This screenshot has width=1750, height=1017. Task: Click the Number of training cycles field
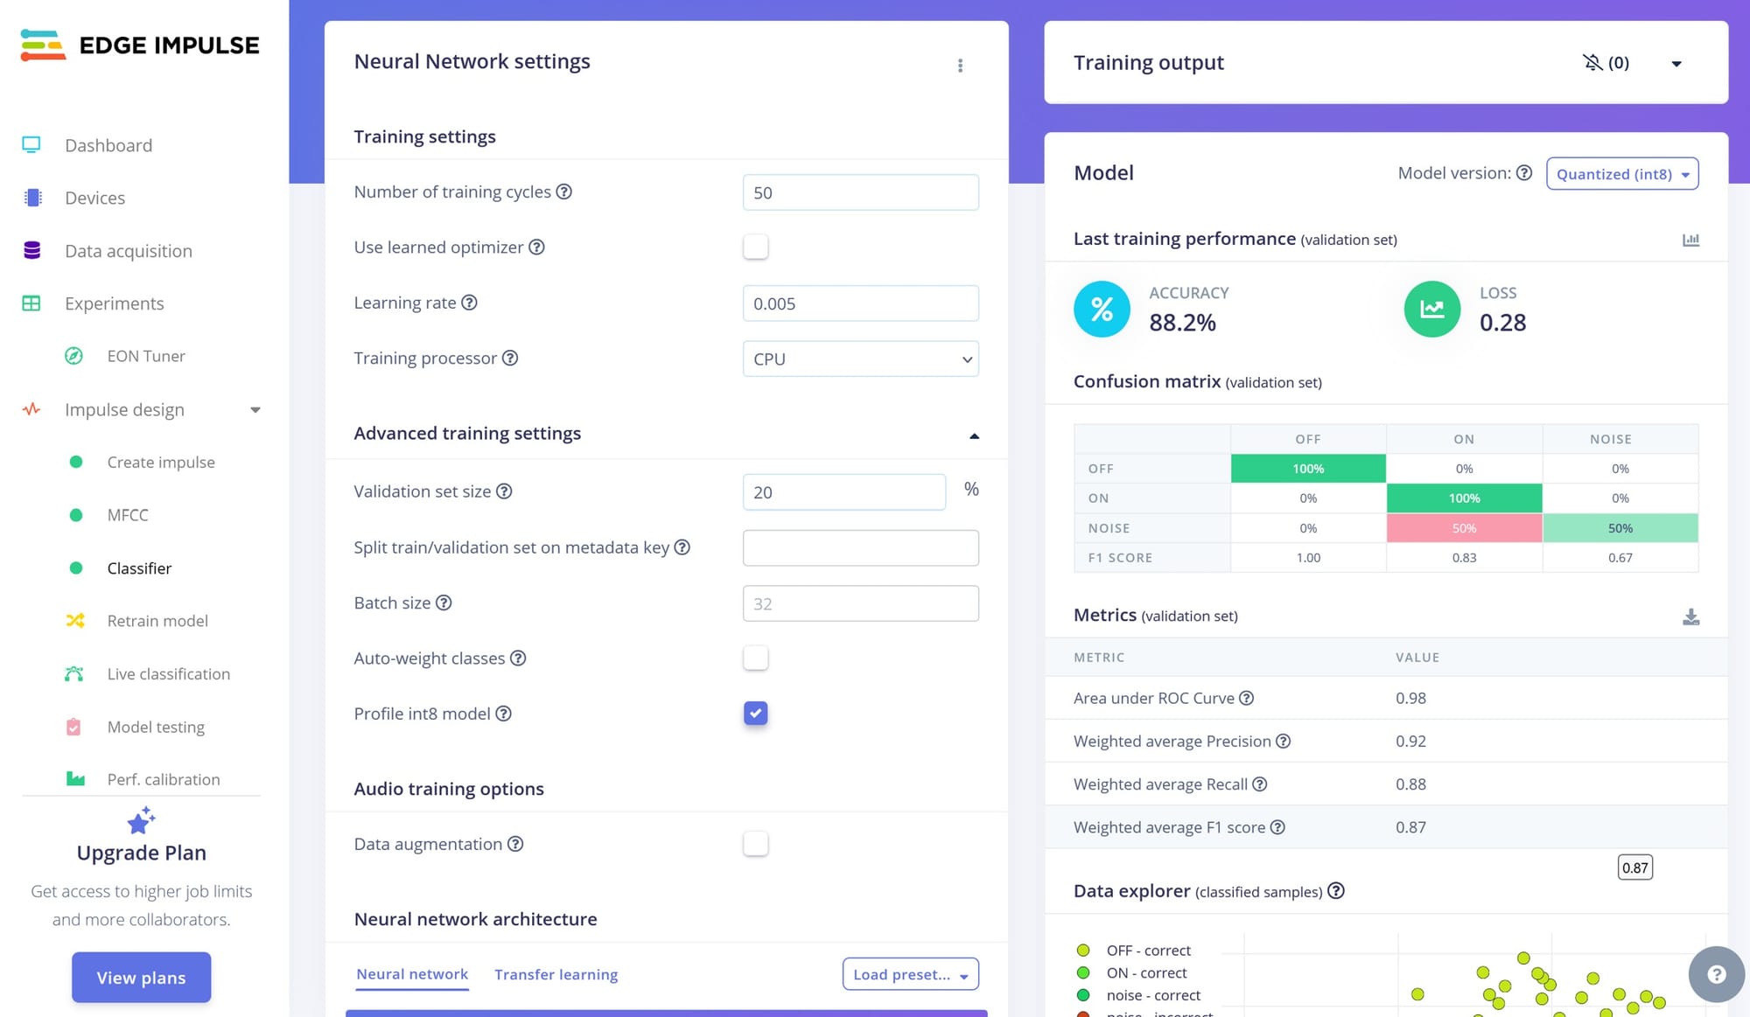(x=861, y=192)
